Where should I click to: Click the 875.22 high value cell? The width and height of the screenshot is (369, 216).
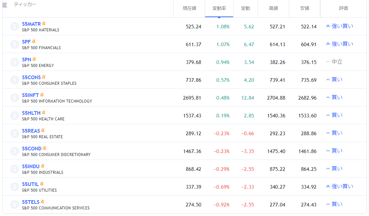277,169
